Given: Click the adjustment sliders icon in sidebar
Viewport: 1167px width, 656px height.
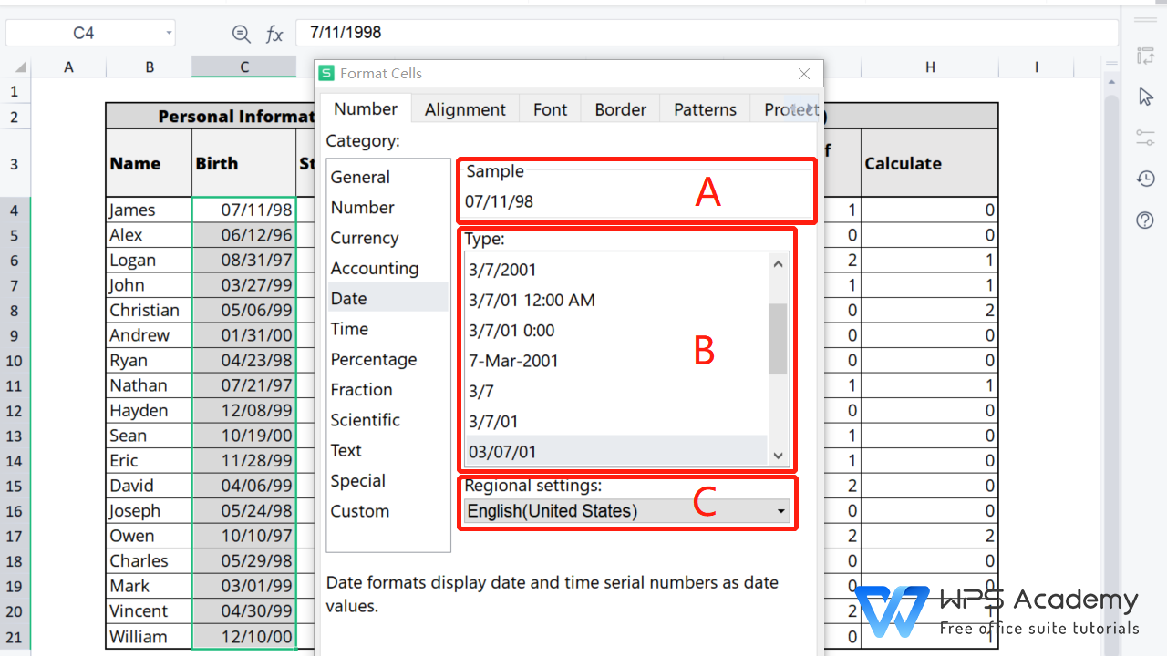Looking at the screenshot, I should click(x=1145, y=138).
